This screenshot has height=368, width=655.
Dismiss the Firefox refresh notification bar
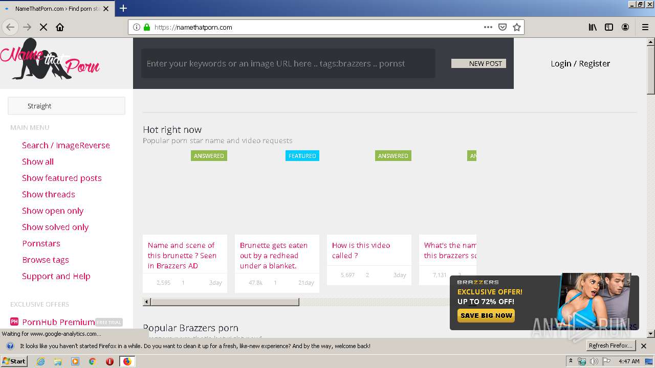(644, 346)
